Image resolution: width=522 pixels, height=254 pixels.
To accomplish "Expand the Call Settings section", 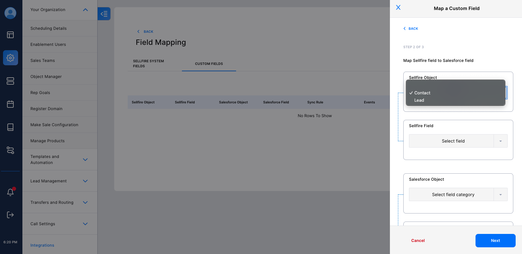I will click(x=85, y=224).
